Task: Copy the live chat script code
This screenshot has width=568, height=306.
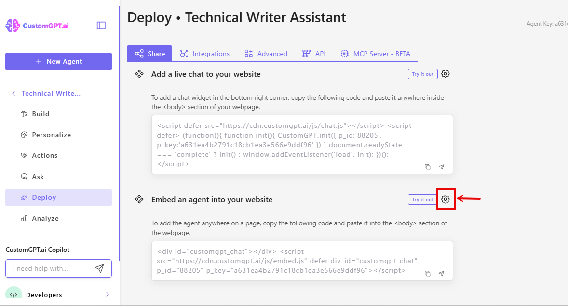Action: (428, 167)
